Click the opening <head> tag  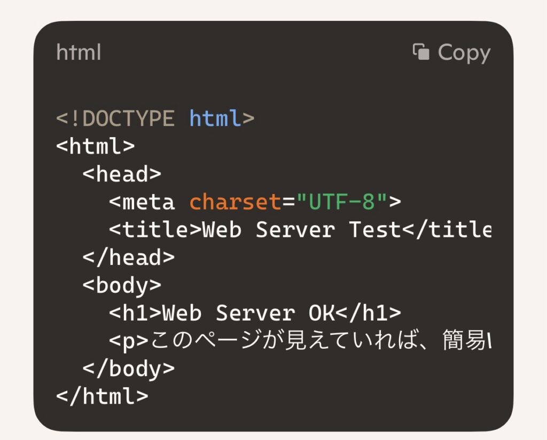(122, 174)
